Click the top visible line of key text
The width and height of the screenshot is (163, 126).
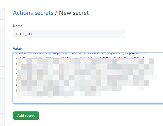click(x=82, y=53)
